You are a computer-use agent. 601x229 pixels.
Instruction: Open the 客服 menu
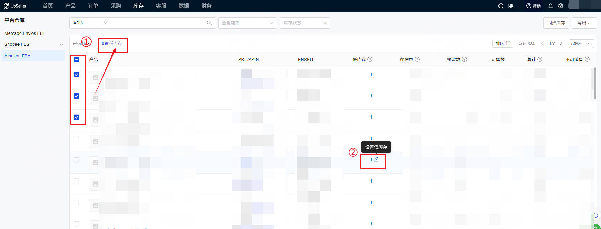click(x=161, y=6)
